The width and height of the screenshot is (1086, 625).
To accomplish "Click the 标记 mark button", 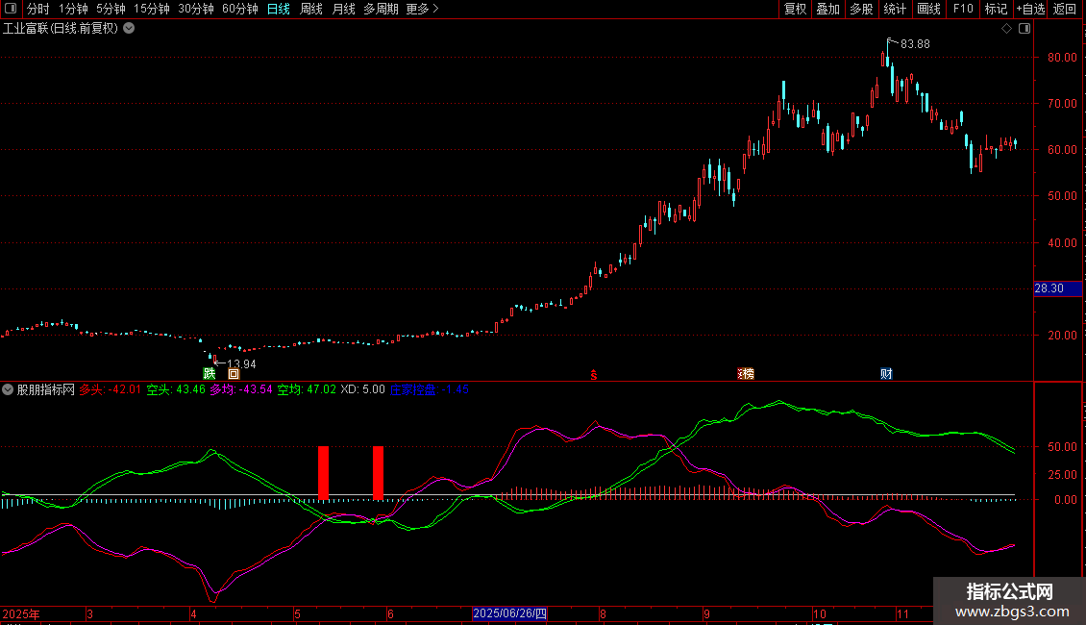I will [x=996, y=9].
